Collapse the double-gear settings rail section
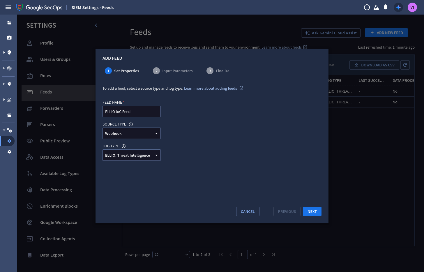424x272 pixels. tap(4, 130)
